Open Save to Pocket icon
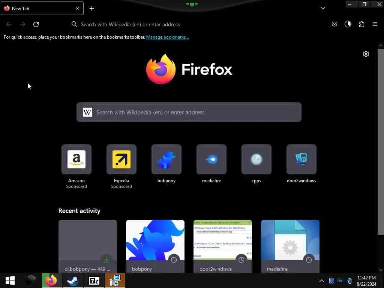The width and height of the screenshot is (384, 288). click(x=334, y=24)
